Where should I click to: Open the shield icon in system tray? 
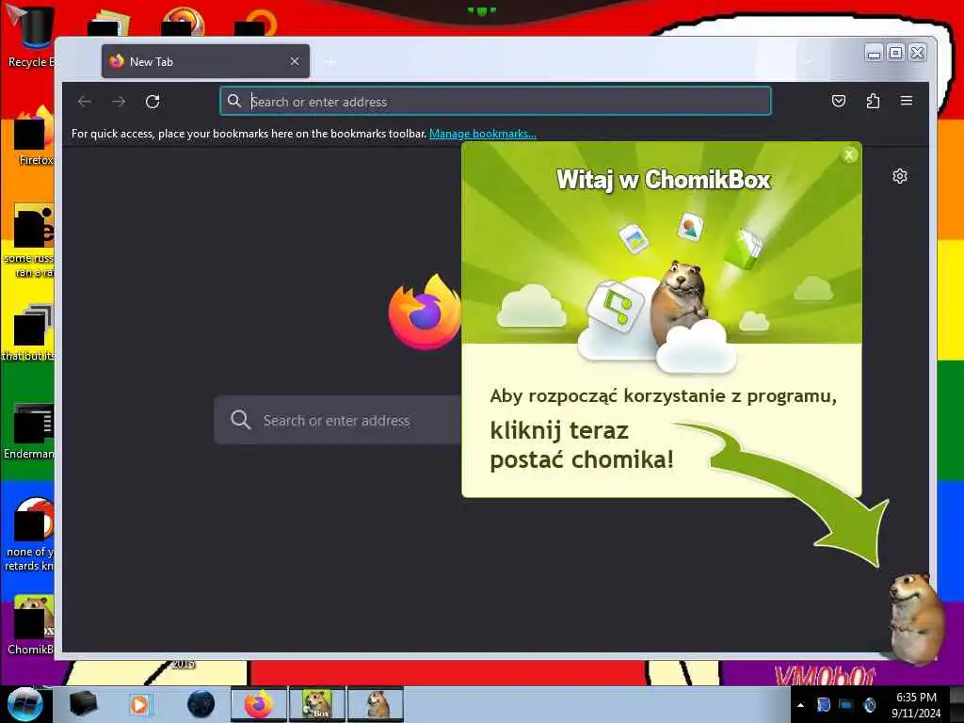823,704
